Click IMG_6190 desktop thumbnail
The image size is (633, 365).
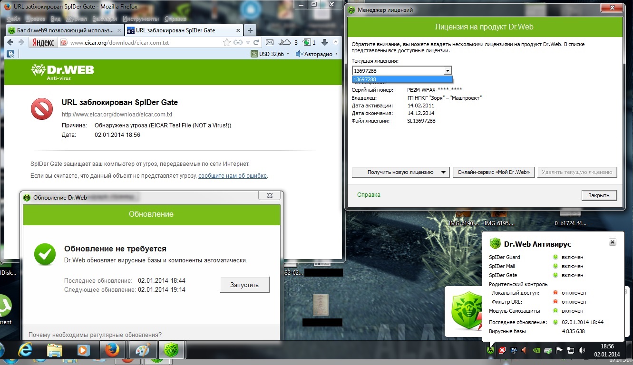[x=464, y=217]
